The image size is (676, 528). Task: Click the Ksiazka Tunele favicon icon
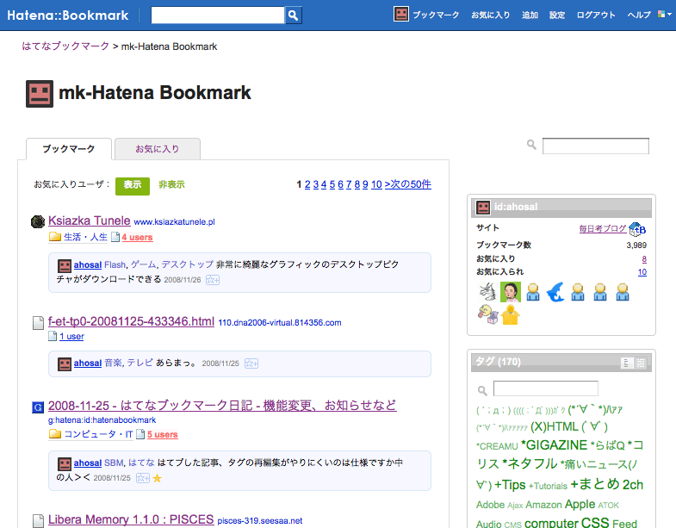pos(38,221)
